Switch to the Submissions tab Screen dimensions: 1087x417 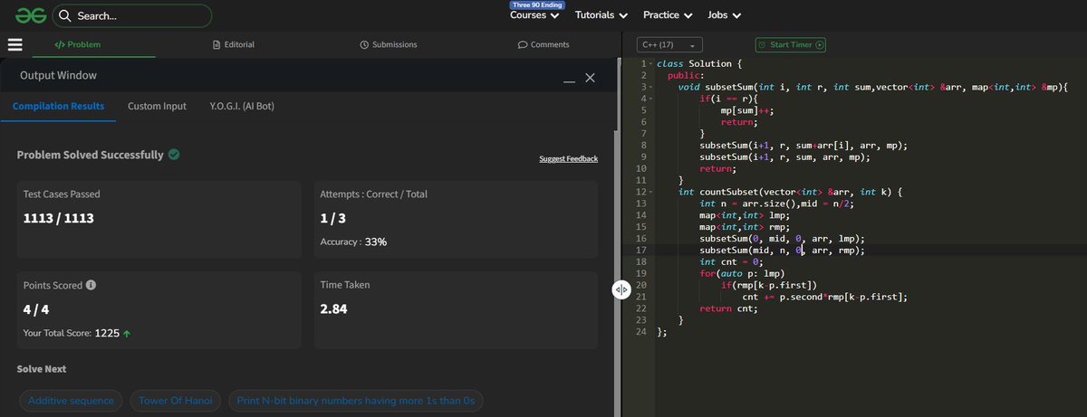pos(389,44)
